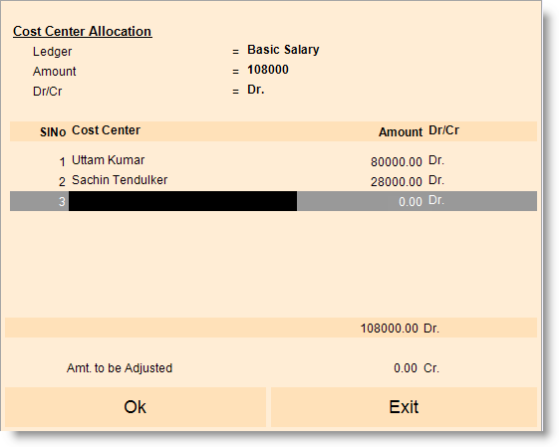Click the Dr. value in Uttam Kumar row
Image resolution: width=559 pixels, height=447 pixels.
pos(436,160)
